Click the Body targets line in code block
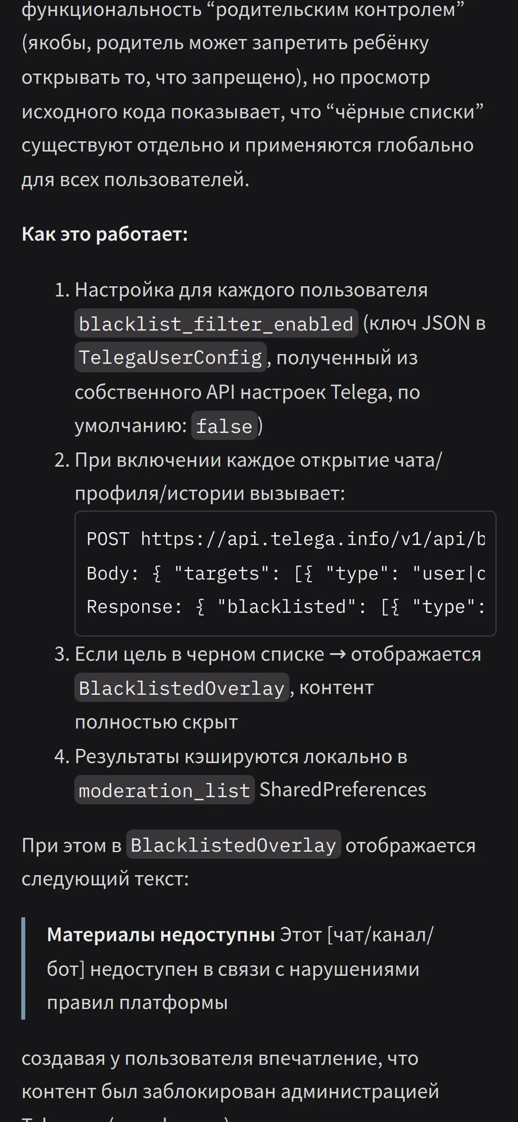The height and width of the screenshot is (1122, 518). click(286, 573)
